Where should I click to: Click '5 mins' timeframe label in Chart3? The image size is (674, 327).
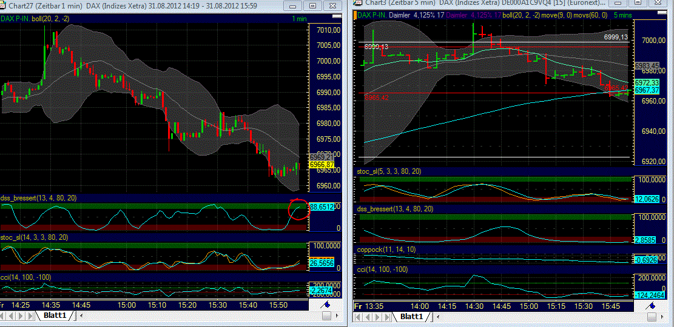pos(623,15)
